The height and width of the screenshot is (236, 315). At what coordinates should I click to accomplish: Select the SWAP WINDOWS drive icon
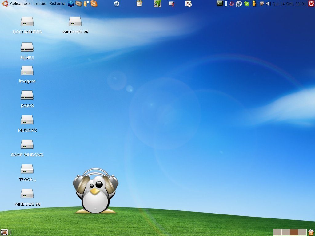(27, 144)
